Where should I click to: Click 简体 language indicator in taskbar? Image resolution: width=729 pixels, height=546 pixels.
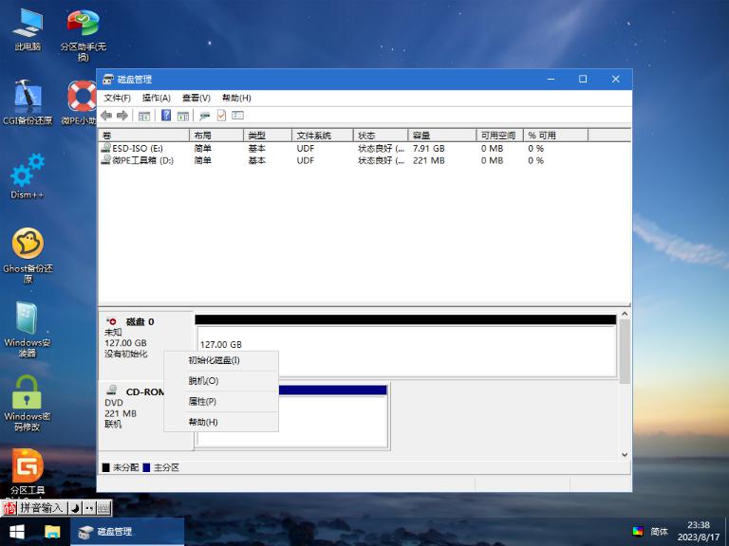tap(660, 531)
